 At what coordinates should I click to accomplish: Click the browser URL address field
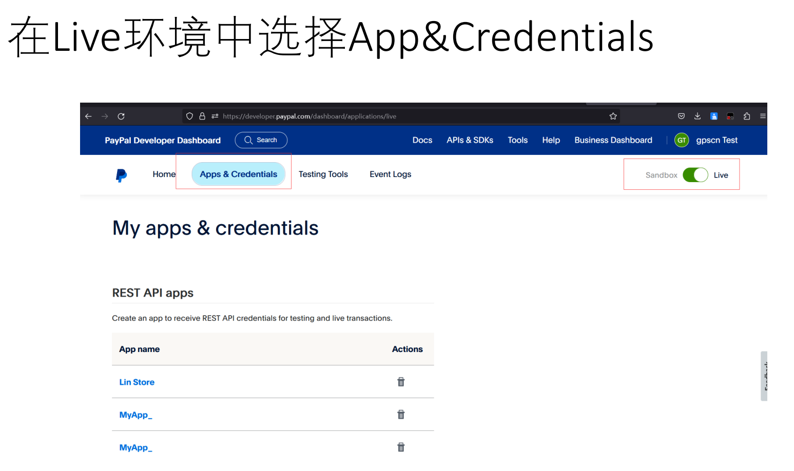coord(400,116)
